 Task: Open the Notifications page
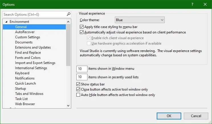coord(25,78)
